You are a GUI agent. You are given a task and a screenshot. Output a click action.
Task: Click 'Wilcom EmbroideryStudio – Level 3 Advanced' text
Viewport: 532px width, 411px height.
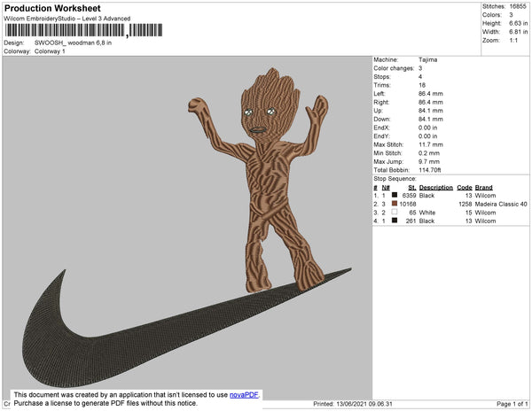pyautogui.click(x=67, y=19)
